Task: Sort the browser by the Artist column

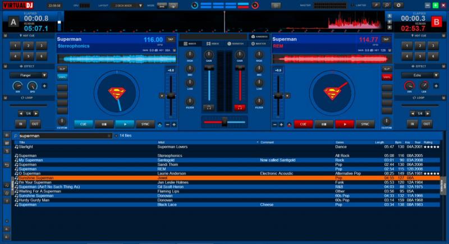Action: (x=161, y=142)
